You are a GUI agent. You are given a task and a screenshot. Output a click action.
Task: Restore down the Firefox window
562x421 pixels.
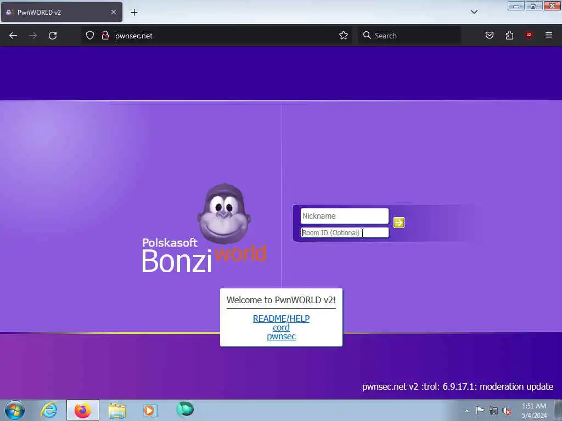534,6
